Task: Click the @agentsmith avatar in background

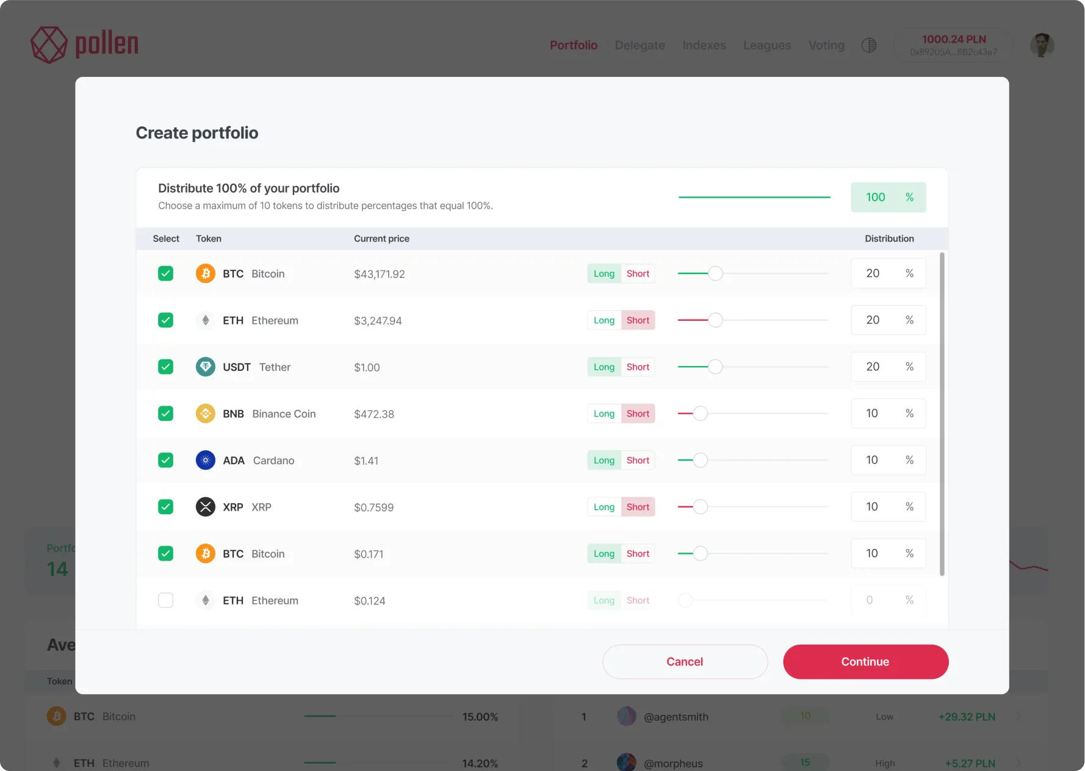Action: pyautogui.click(x=627, y=716)
